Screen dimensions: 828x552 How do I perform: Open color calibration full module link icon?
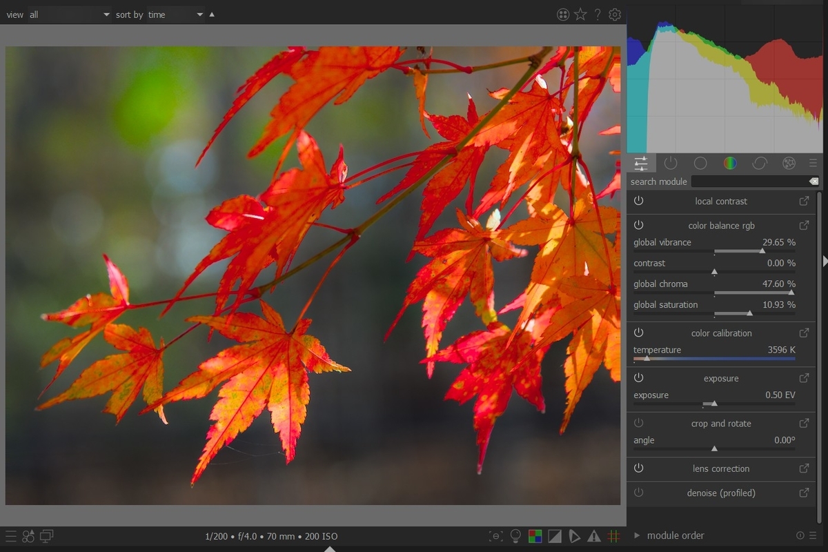[804, 333]
